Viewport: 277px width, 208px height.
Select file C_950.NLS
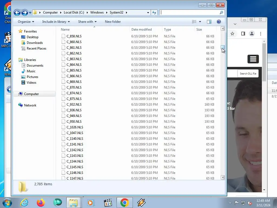pyautogui.click(x=74, y=122)
